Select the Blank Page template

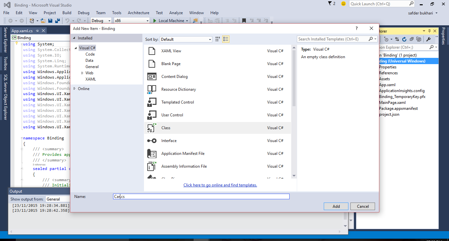218,64
